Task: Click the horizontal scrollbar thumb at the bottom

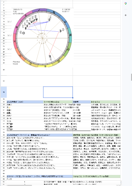Action: pos(19,185)
